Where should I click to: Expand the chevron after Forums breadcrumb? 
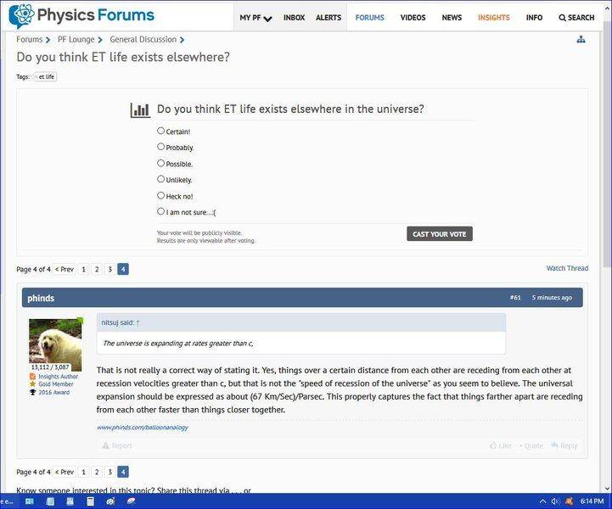click(48, 40)
